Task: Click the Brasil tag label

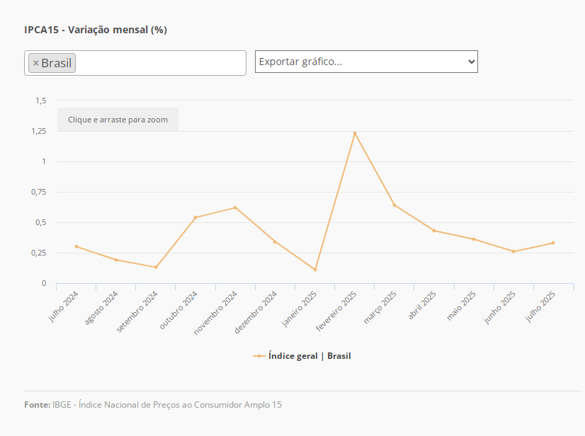Action: click(57, 63)
